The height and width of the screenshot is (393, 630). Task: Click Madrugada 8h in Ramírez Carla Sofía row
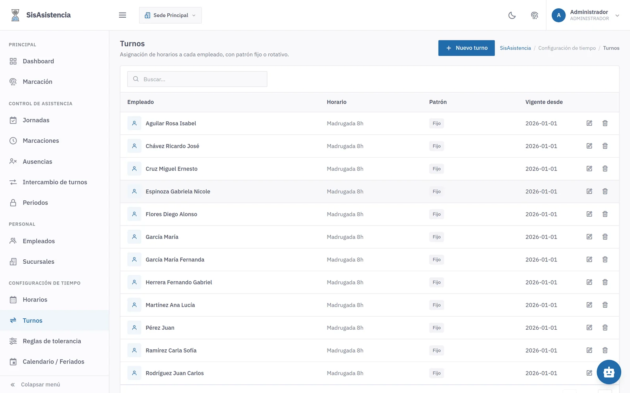[x=345, y=351]
